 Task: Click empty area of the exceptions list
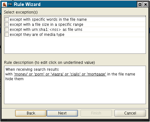(x=75, y=45)
